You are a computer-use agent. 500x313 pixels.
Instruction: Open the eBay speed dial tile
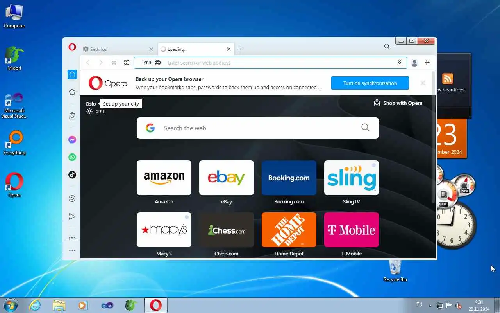pos(227,178)
